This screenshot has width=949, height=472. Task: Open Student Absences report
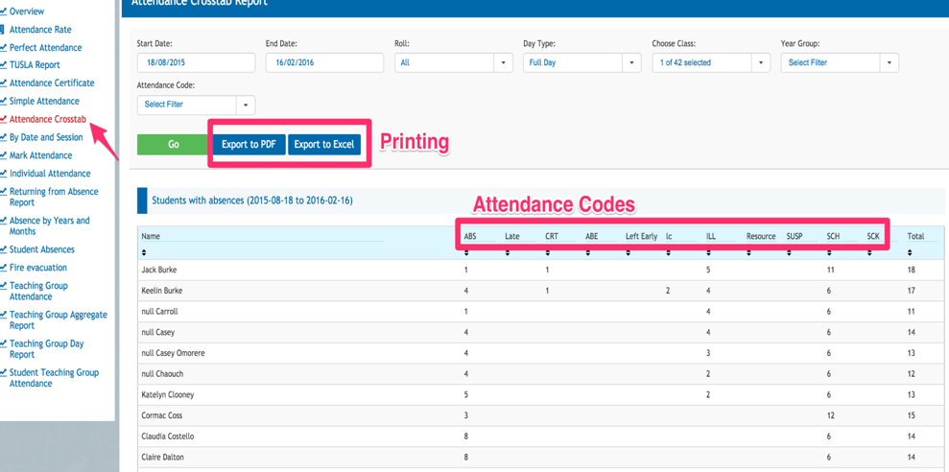point(42,249)
